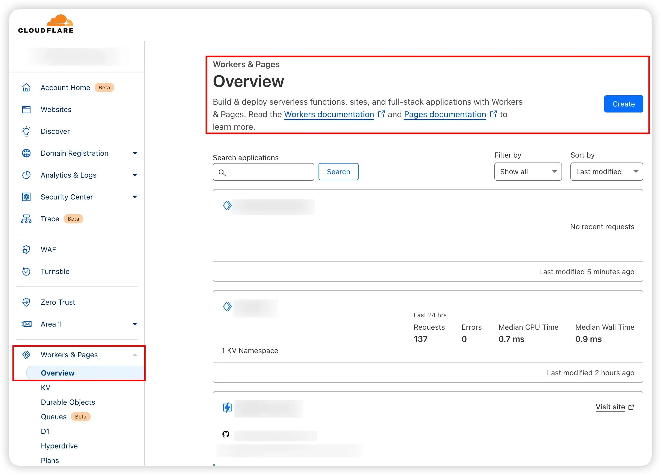This screenshot has width=661, height=475.
Task: Select KV in the sidebar
Action: point(46,387)
